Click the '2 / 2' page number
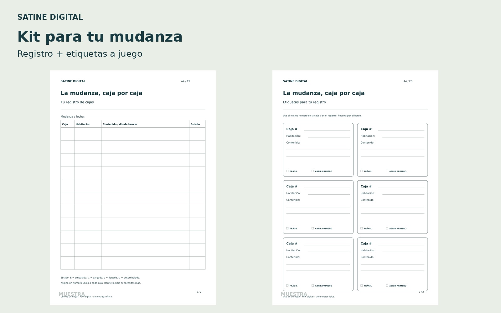 click(421, 292)
